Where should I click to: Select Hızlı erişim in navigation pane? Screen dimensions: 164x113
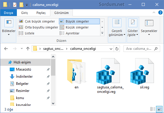(x=25, y=62)
